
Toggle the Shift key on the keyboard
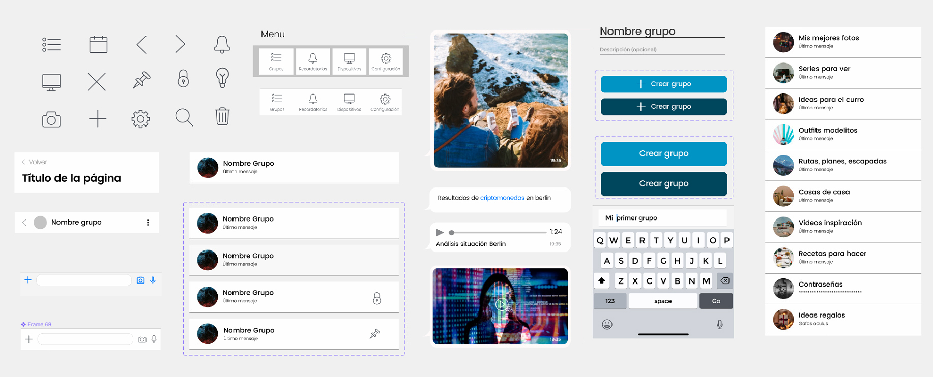tap(602, 280)
